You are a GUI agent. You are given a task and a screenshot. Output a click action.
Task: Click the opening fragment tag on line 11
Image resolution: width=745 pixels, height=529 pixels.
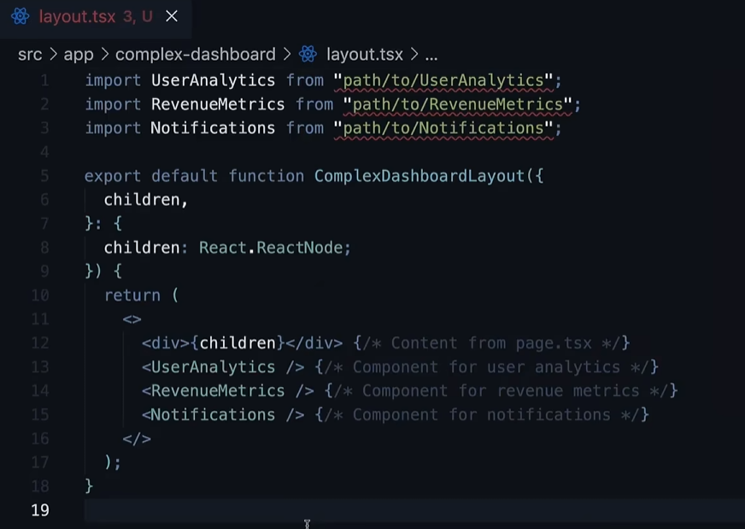pyautogui.click(x=132, y=320)
